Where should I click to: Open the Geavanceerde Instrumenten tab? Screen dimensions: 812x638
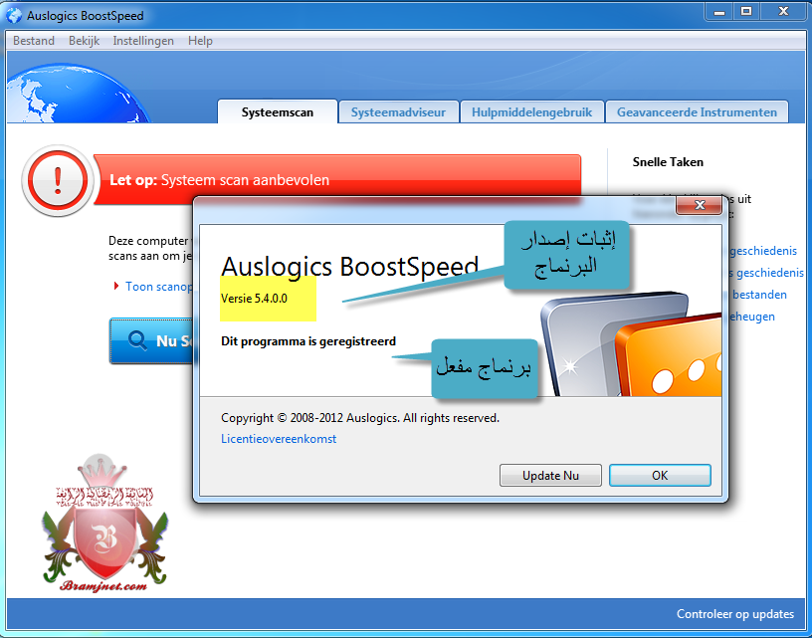pos(697,111)
